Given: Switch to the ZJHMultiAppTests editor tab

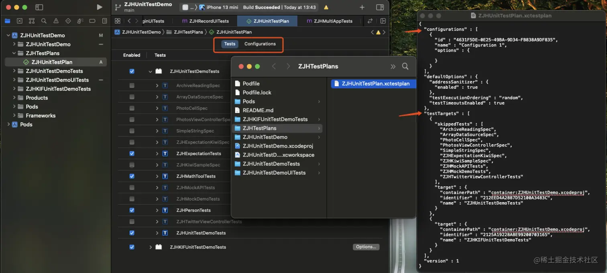Looking at the screenshot, I should coord(329,21).
